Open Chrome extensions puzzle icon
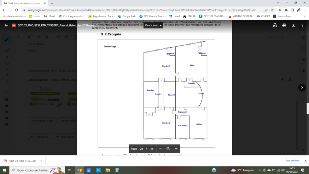The height and width of the screenshot is (174, 309). (x=286, y=10)
